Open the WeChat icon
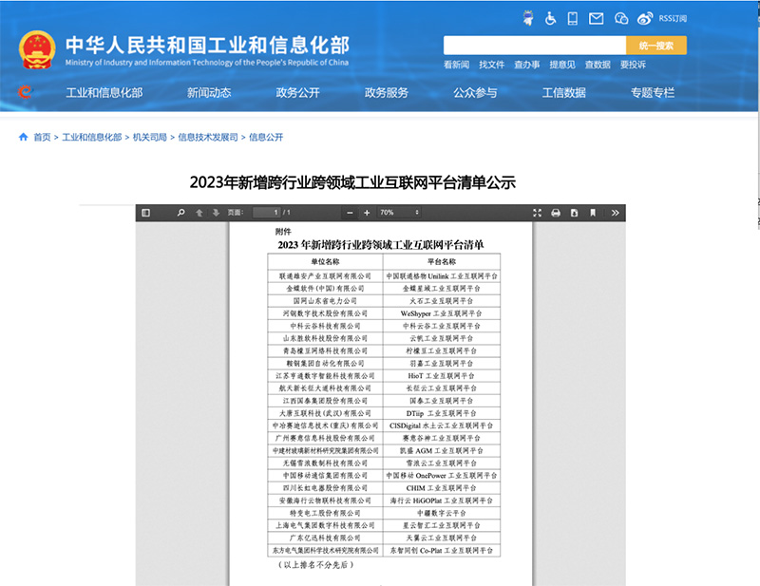This screenshot has width=760, height=586. (621, 18)
